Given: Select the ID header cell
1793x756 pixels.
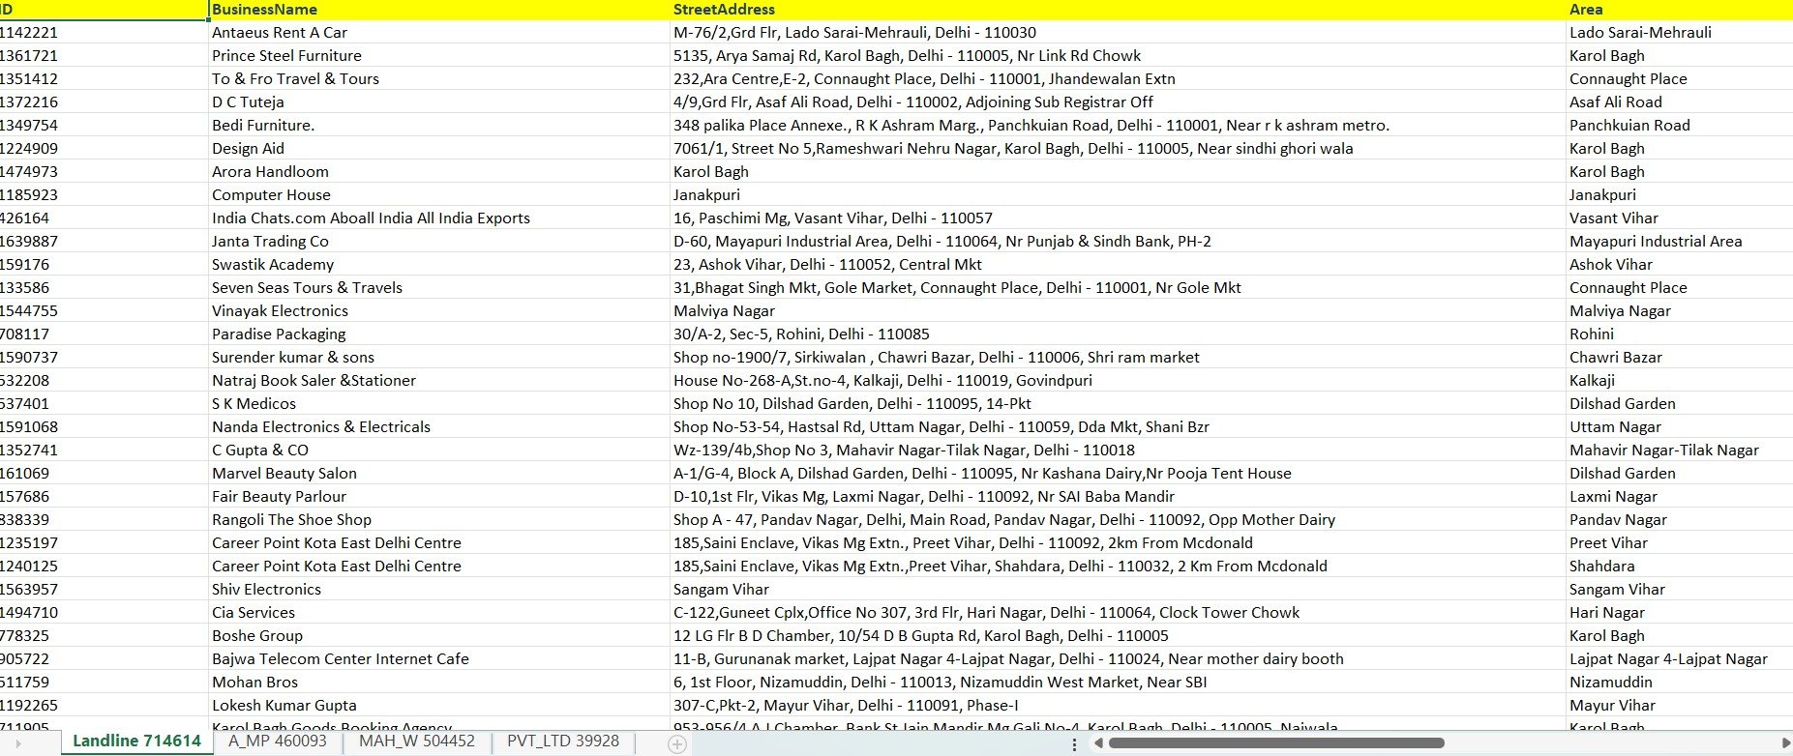Looking at the screenshot, I should 104,10.
